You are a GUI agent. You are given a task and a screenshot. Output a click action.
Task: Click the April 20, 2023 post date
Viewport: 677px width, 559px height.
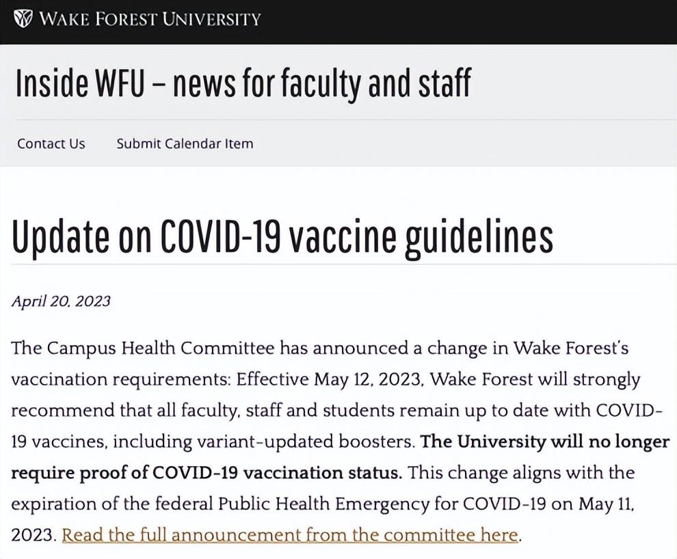coord(61,301)
